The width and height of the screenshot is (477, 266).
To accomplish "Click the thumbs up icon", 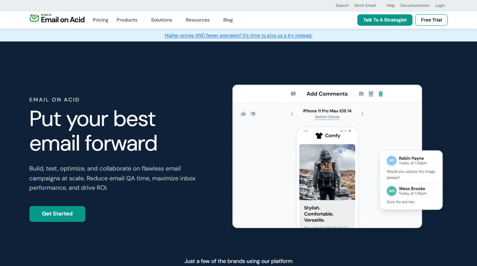I will (243, 114).
